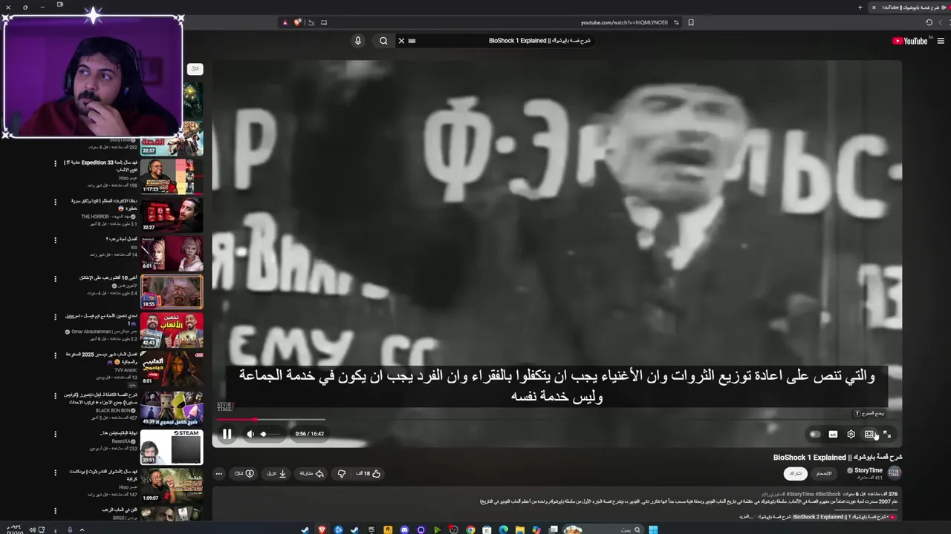Open the StoryTime channel avatar
Viewport: 951px width, 534px height.
[895, 472]
